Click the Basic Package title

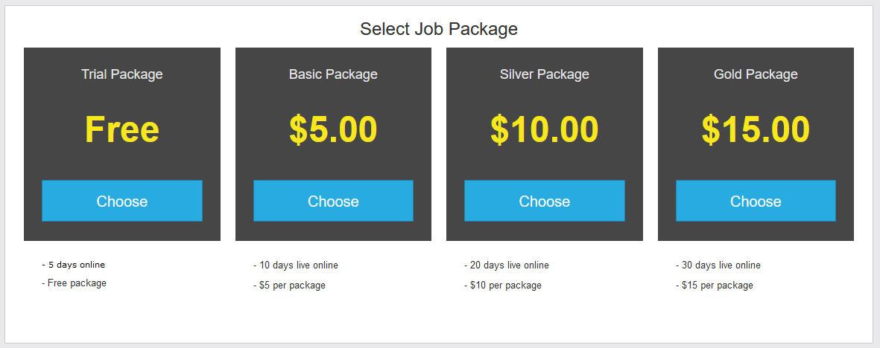(x=333, y=74)
